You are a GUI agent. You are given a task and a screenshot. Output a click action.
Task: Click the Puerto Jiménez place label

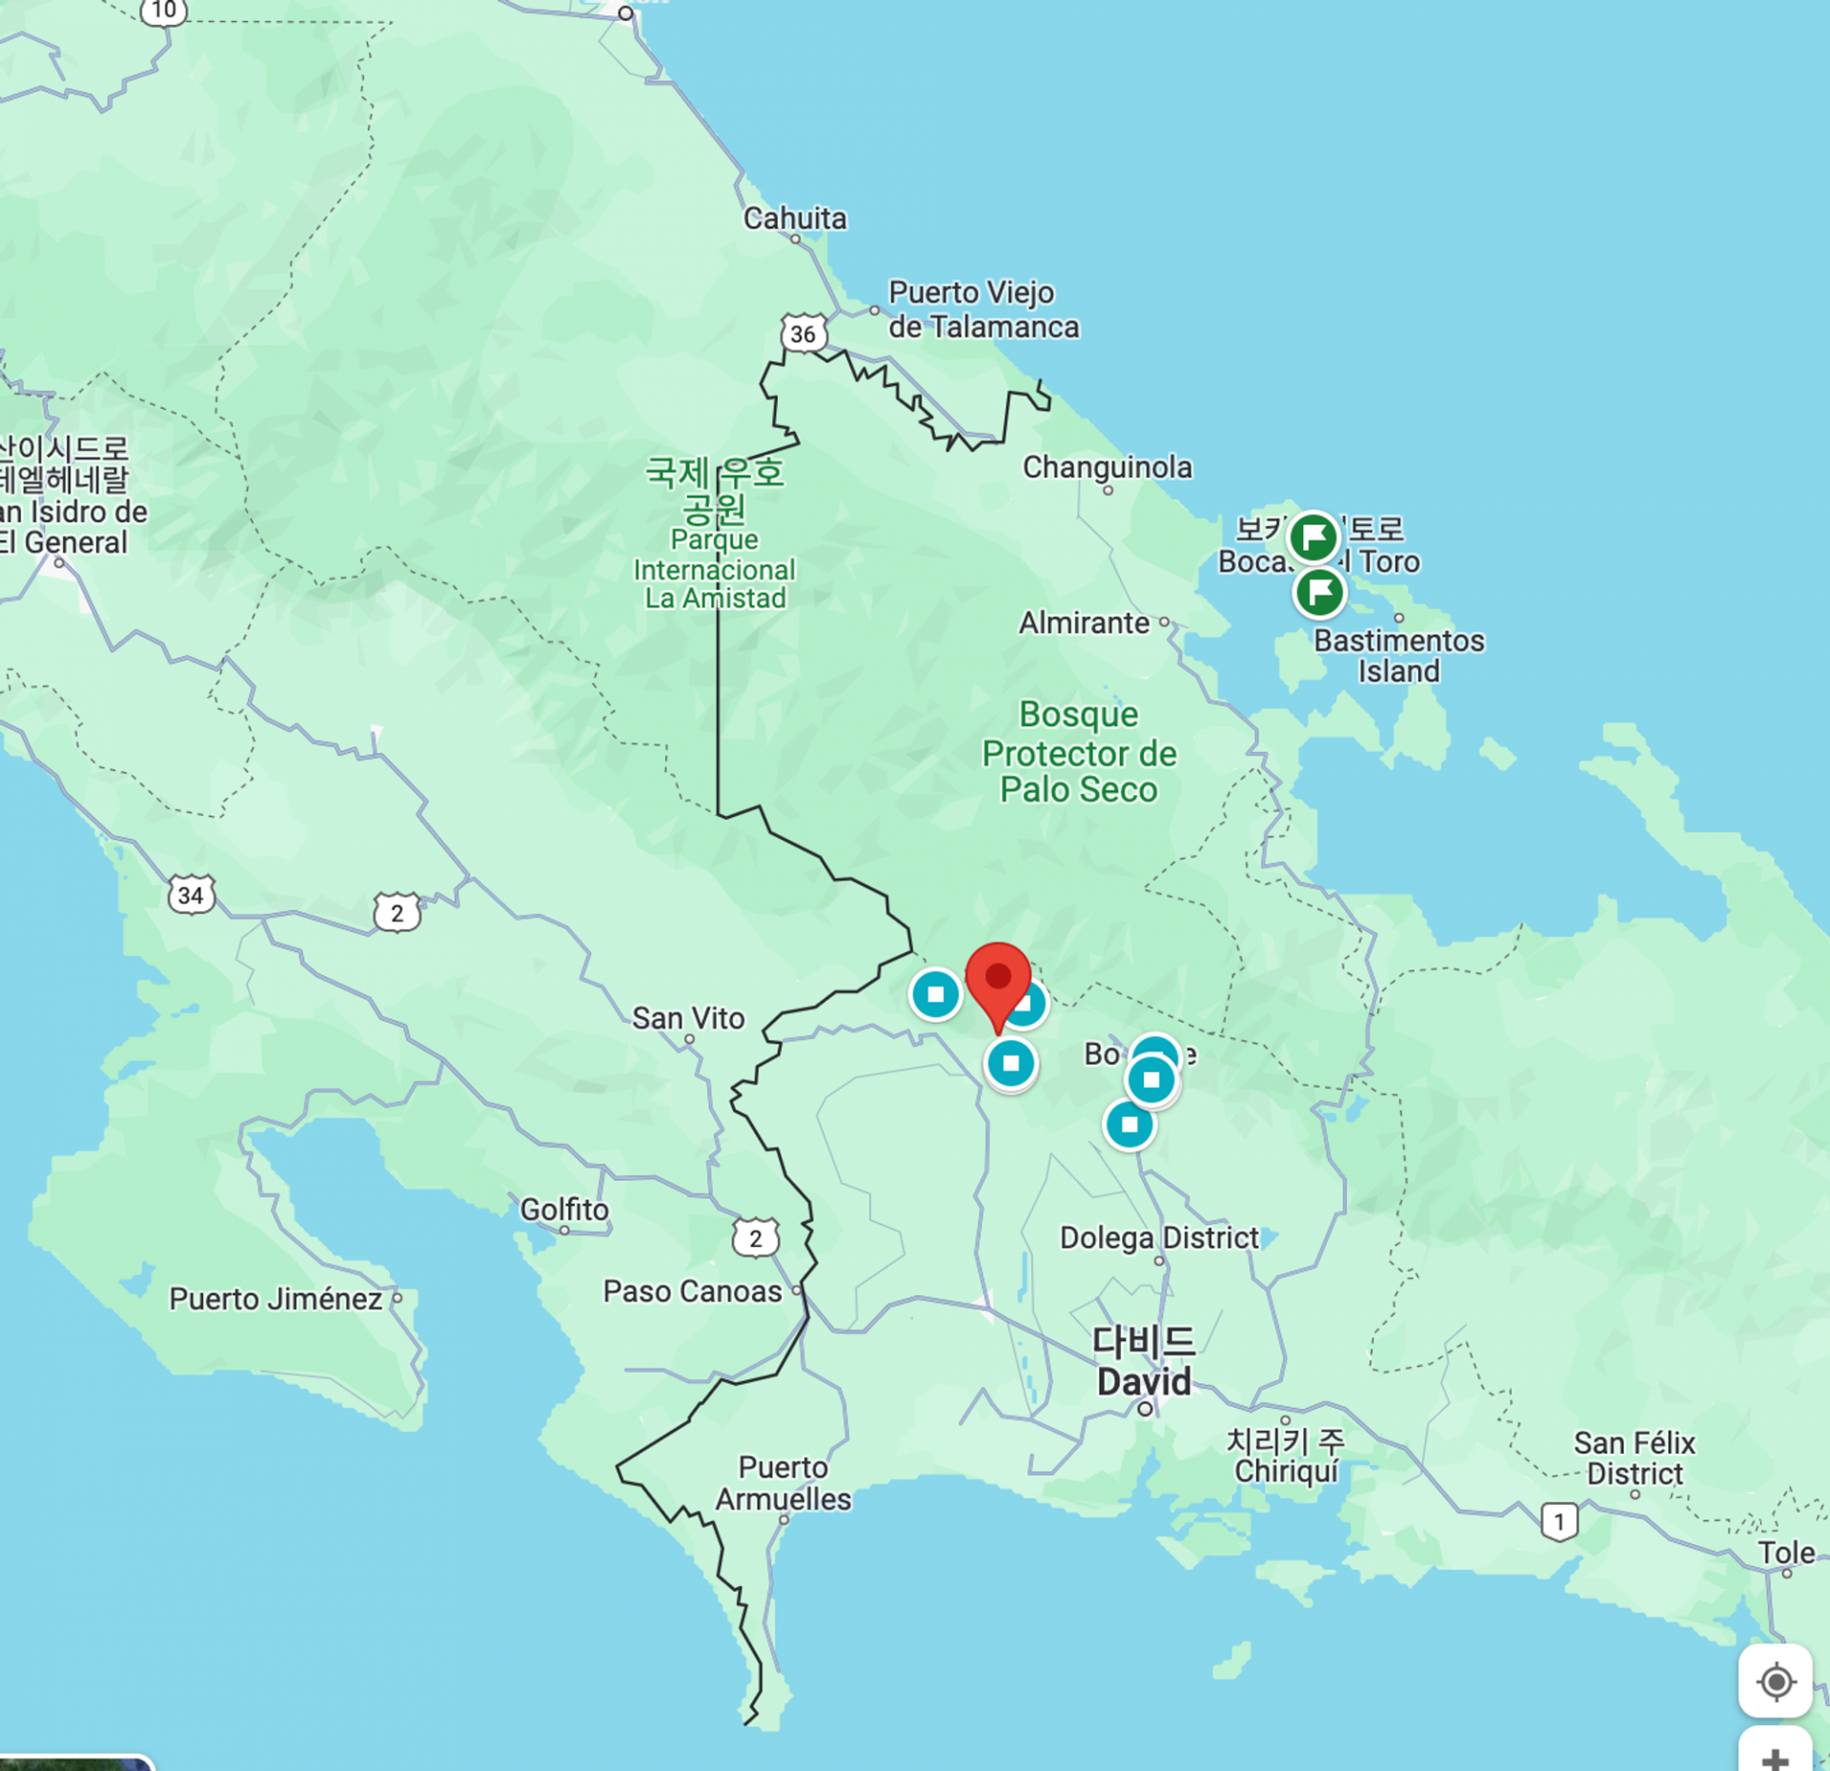(x=275, y=1299)
